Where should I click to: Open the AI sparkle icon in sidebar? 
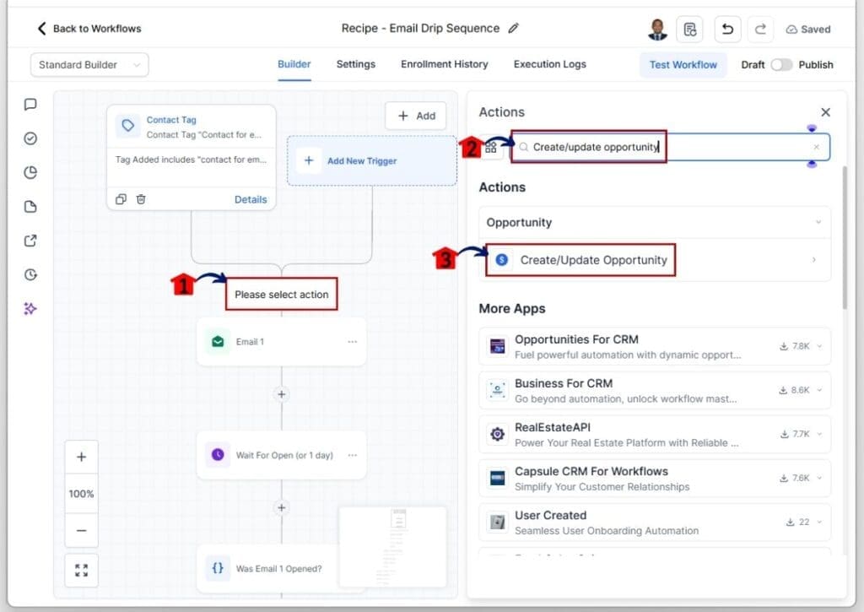point(30,309)
